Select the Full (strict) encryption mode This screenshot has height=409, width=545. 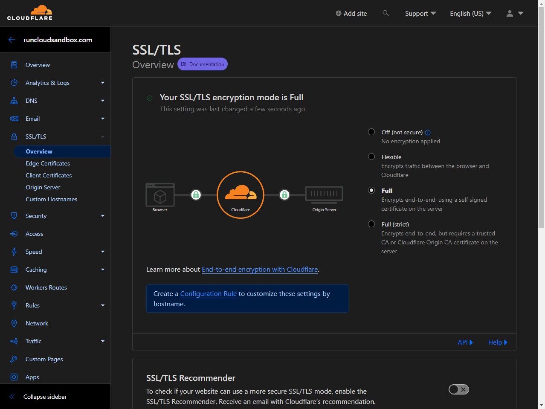[371, 224]
